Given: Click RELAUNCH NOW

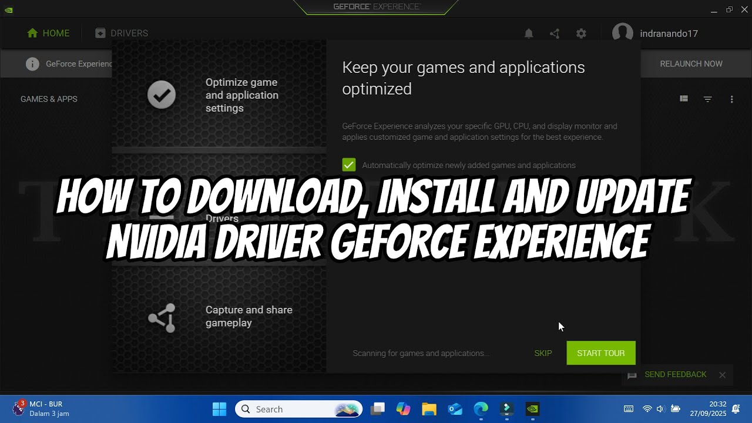Looking at the screenshot, I should (691, 63).
